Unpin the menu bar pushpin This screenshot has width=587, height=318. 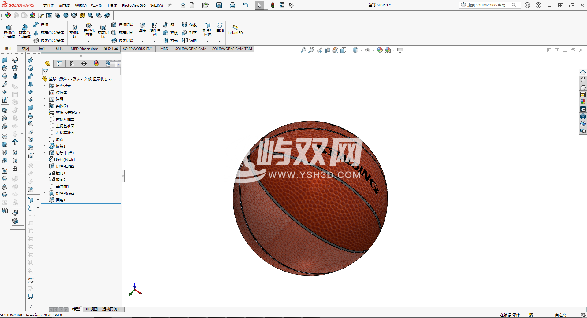[x=169, y=5]
